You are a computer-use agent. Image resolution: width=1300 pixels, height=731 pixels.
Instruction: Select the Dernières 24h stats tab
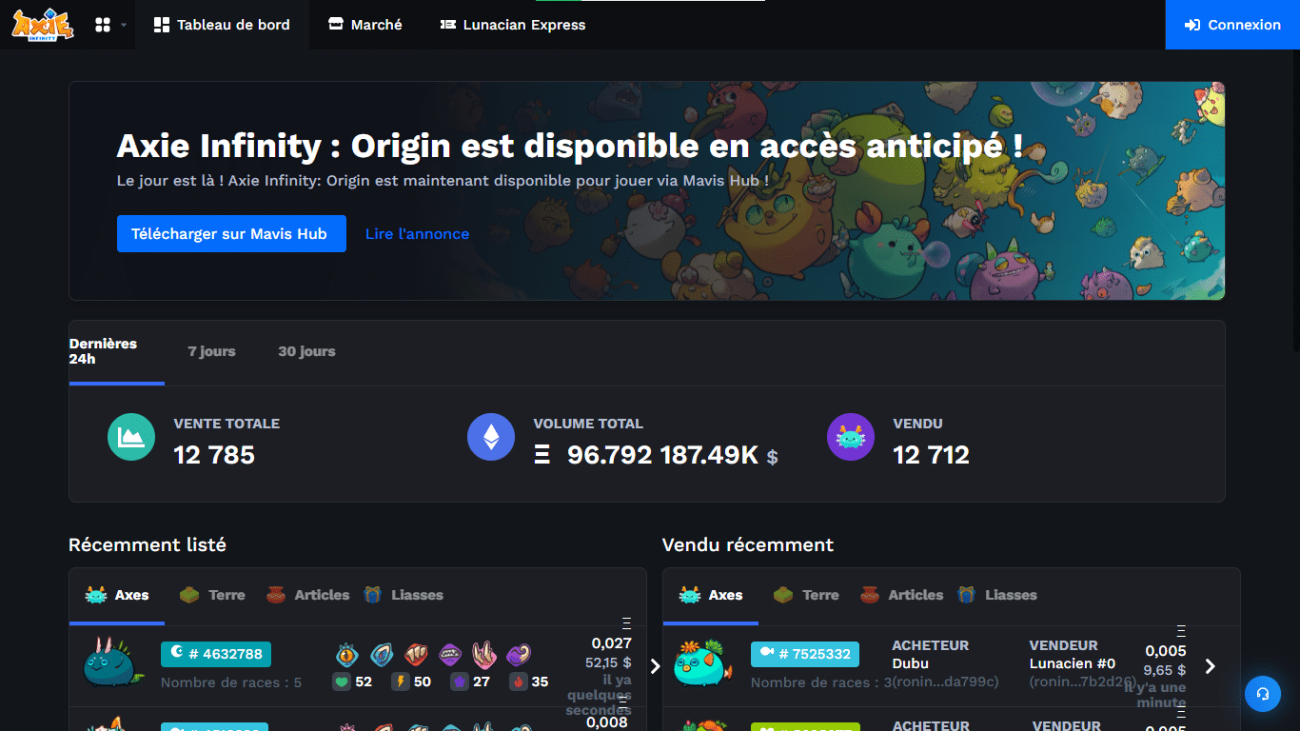point(116,352)
